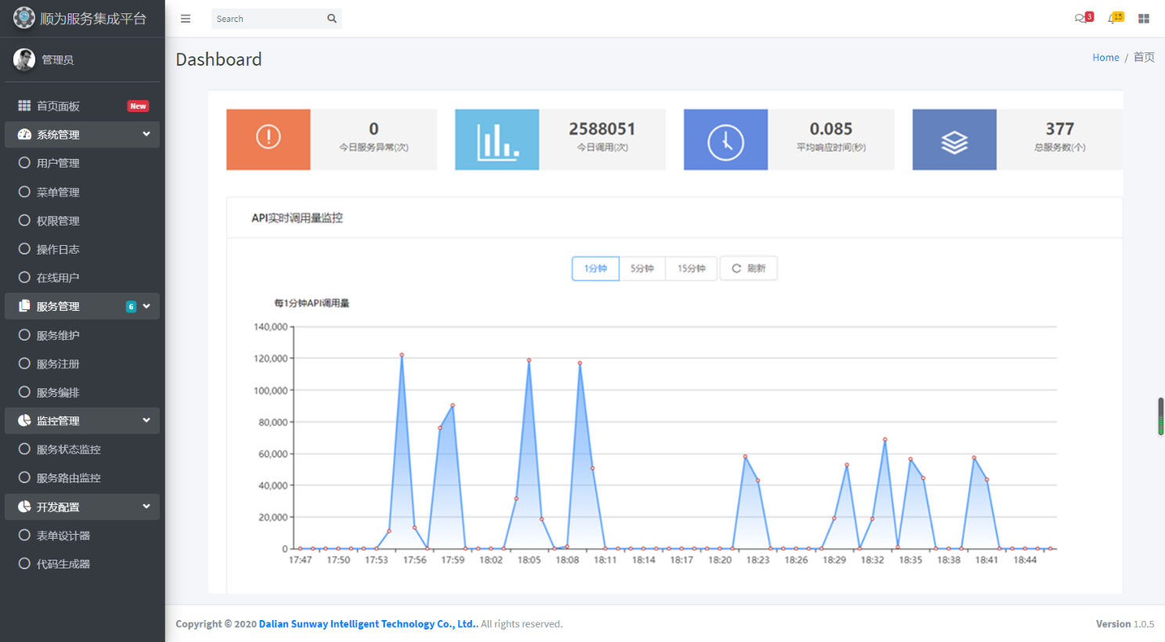Viewport: 1165px width, 642px height.
Task: Select the 1分钟 interval tab
Action: coord(596,269)
